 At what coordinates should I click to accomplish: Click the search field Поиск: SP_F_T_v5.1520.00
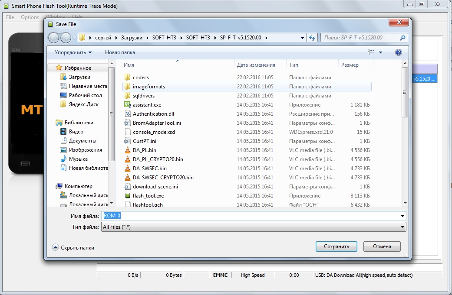(360, 38)
